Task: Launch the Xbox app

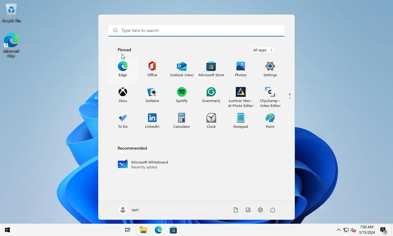Action: click(x=123, y=95)
